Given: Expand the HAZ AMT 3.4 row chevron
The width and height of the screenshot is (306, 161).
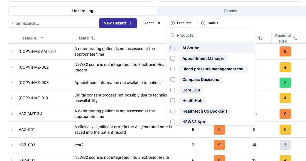Looking at the screenshot, I should (12, 114).
